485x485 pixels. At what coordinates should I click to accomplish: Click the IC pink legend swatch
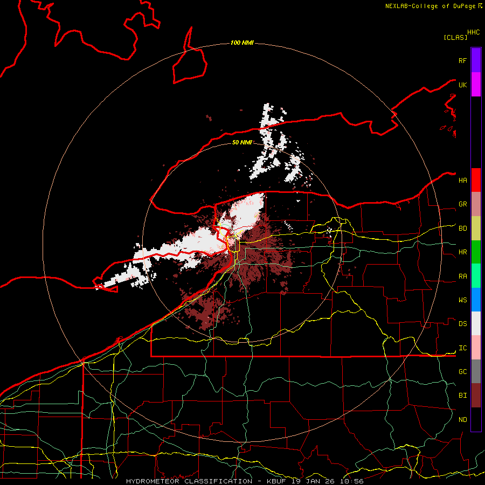click(x=476, y=348)
